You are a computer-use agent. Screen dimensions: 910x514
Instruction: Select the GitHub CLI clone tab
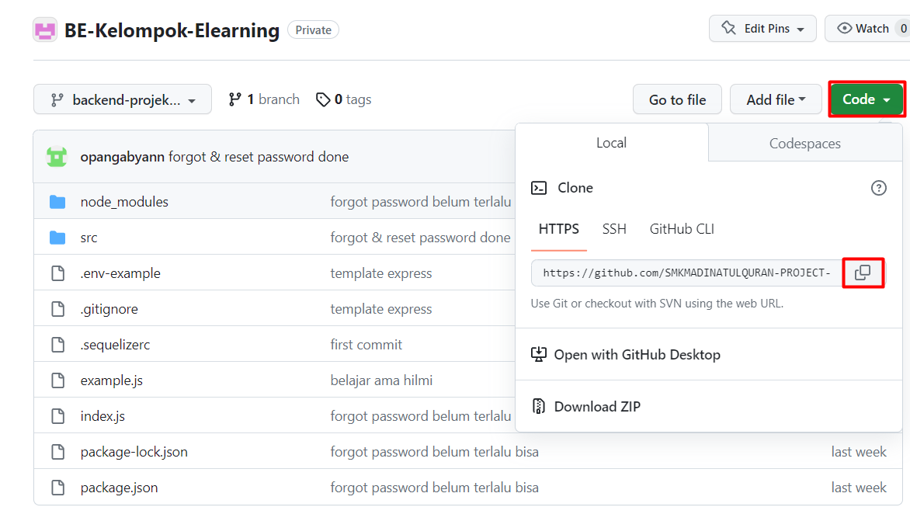pos(682,229)
